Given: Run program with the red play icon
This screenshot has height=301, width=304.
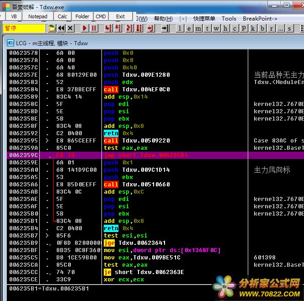Looking at the screenshot, I should click(x=85, y=28).
